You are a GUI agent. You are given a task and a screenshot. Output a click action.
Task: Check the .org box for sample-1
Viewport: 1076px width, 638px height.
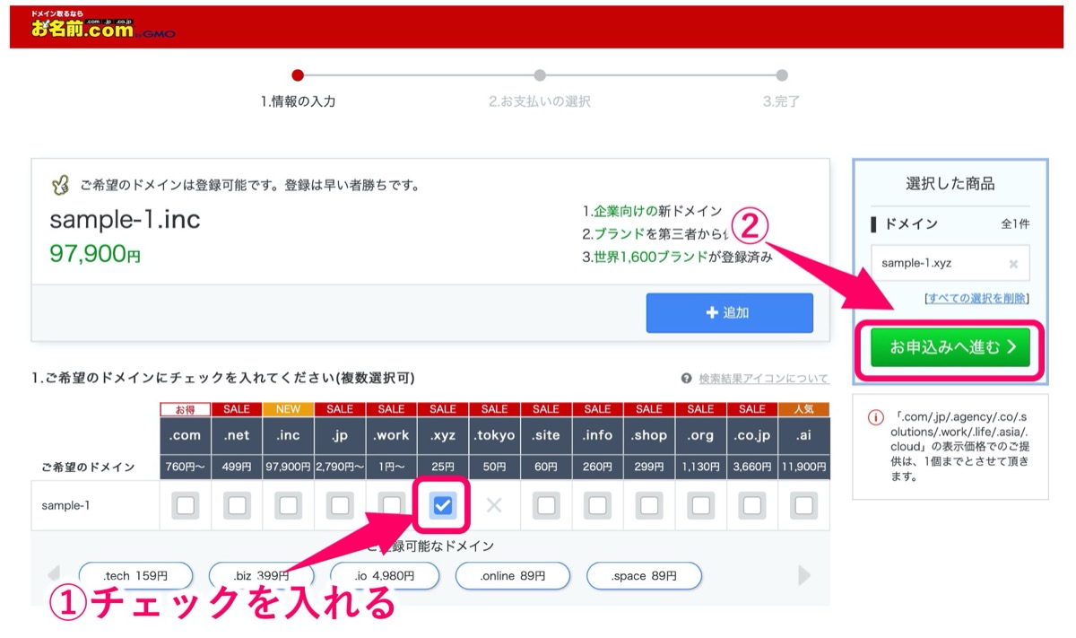click(701, 506)
